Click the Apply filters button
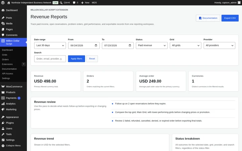Viewport: 242px width, 151px height. tap(77, 59)
